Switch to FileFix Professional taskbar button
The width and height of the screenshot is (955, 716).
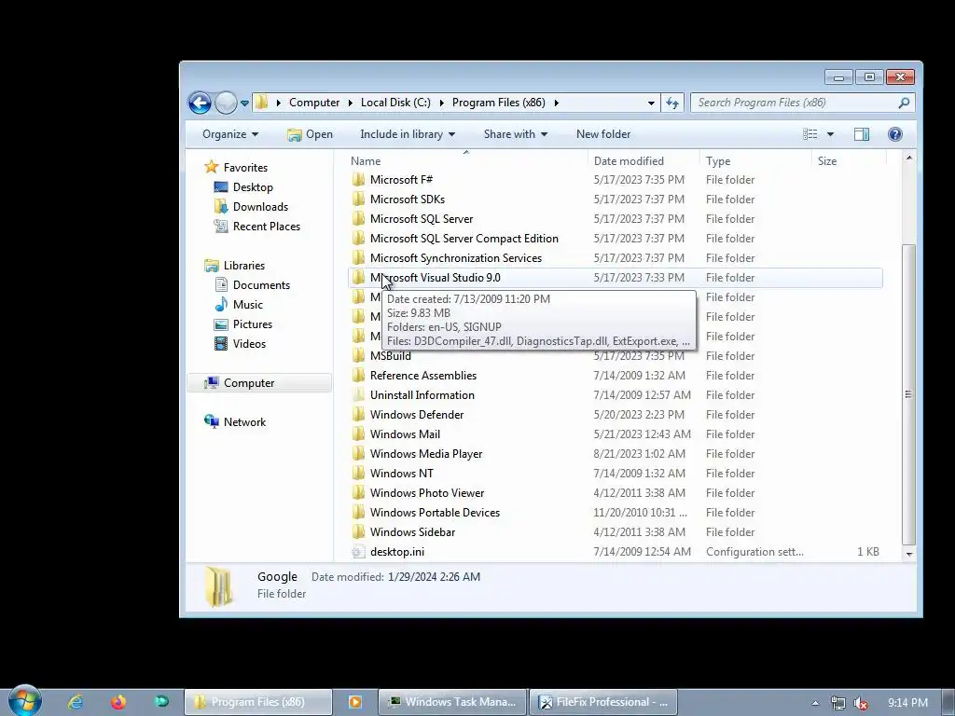[x=603, y=702]
